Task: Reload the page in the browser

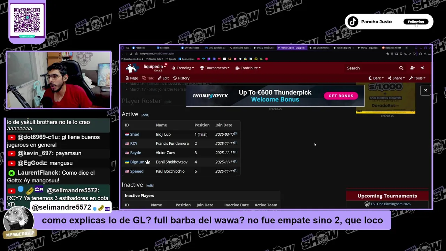Action: point(131,54)
